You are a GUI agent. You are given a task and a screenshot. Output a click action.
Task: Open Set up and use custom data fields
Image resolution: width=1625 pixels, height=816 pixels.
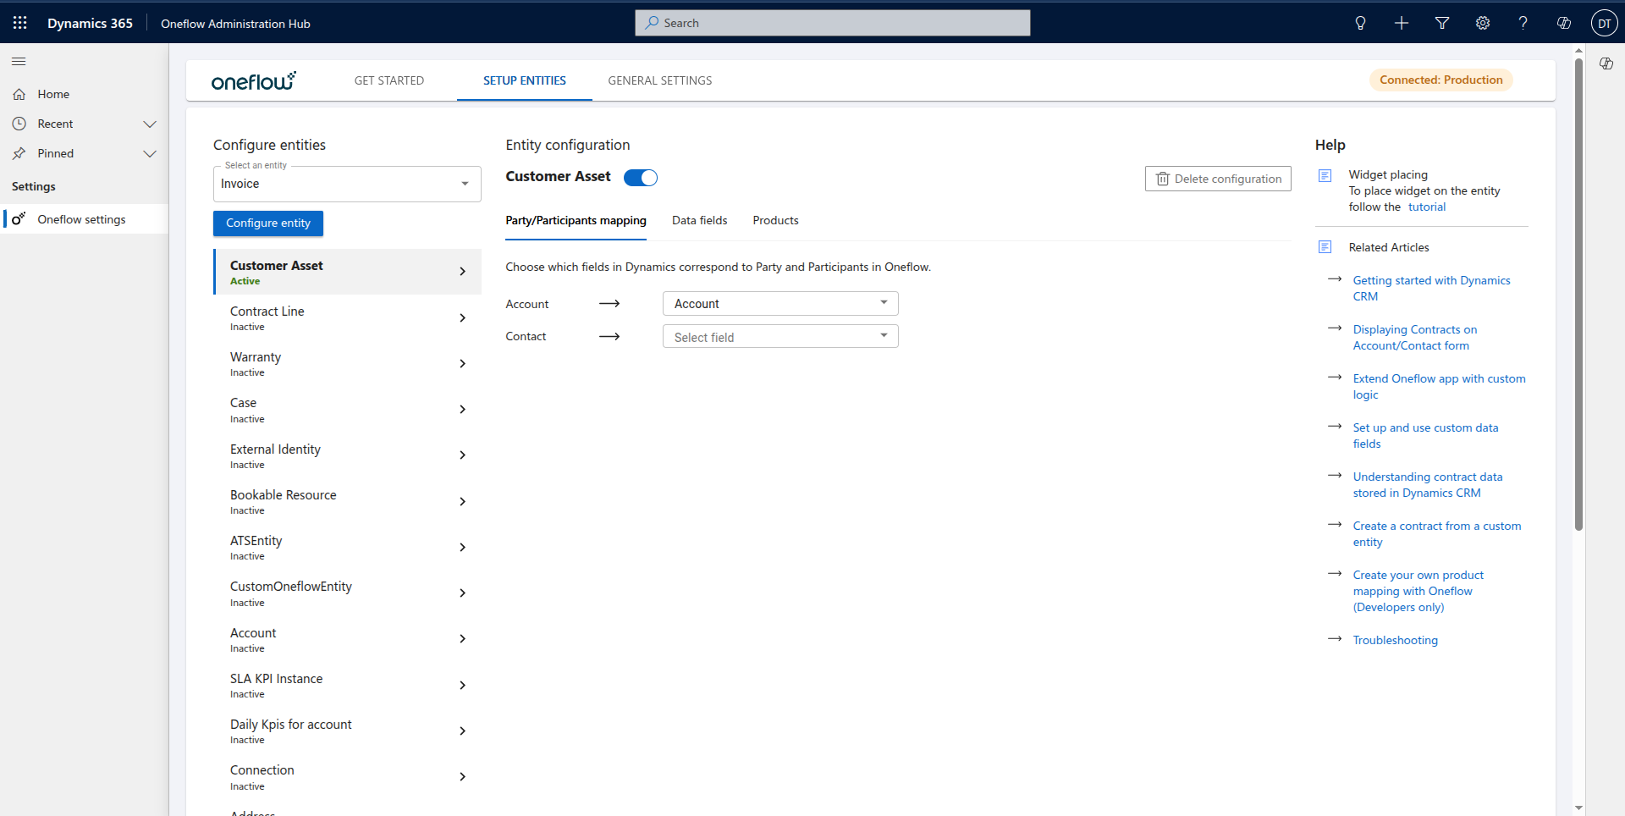click(1425, 436)
